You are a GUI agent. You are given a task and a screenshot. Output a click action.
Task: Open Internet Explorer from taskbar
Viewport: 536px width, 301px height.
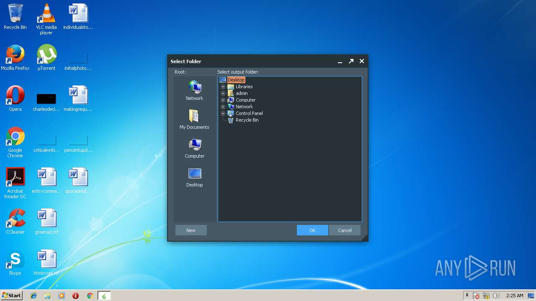pyautogui.click(x=33, y=296)
